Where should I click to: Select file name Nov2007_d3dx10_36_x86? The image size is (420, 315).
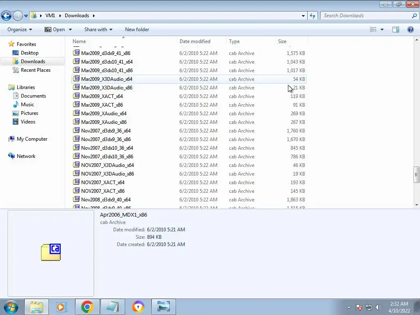point(107,156)
